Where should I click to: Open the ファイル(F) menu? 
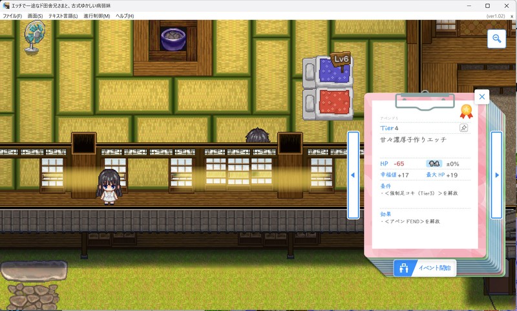tap(12, 16)
